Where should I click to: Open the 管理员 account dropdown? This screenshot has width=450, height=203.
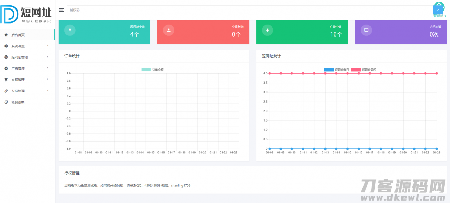tap(440, 16)
